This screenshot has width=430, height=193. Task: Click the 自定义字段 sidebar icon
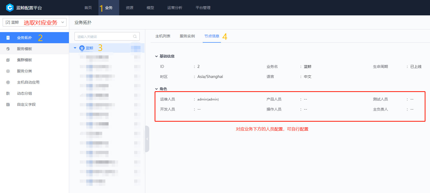tap(8, 104)
